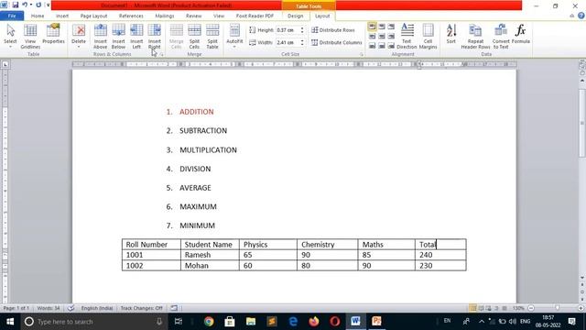Open Chrome from the taskbar

click(x=209, y=322)
